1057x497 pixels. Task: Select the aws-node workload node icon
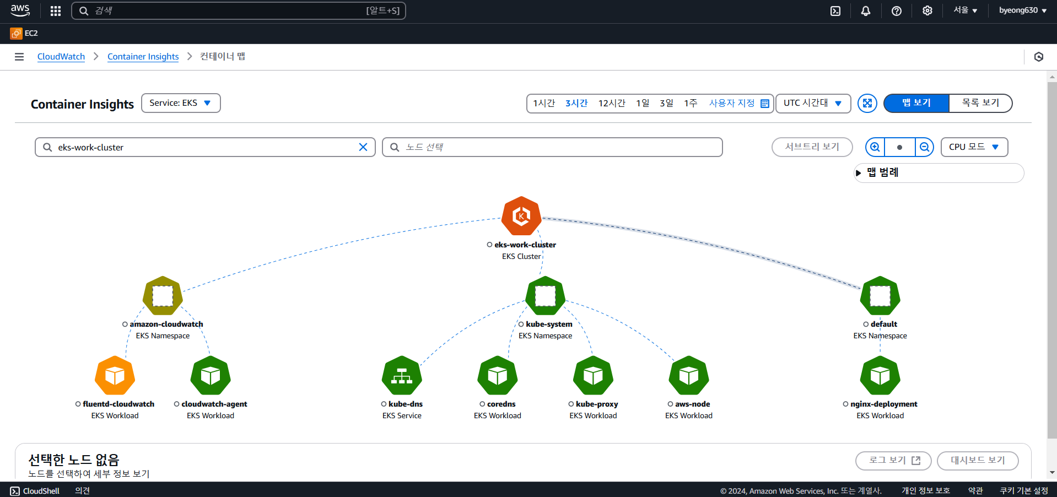click(x=689, y=376)
